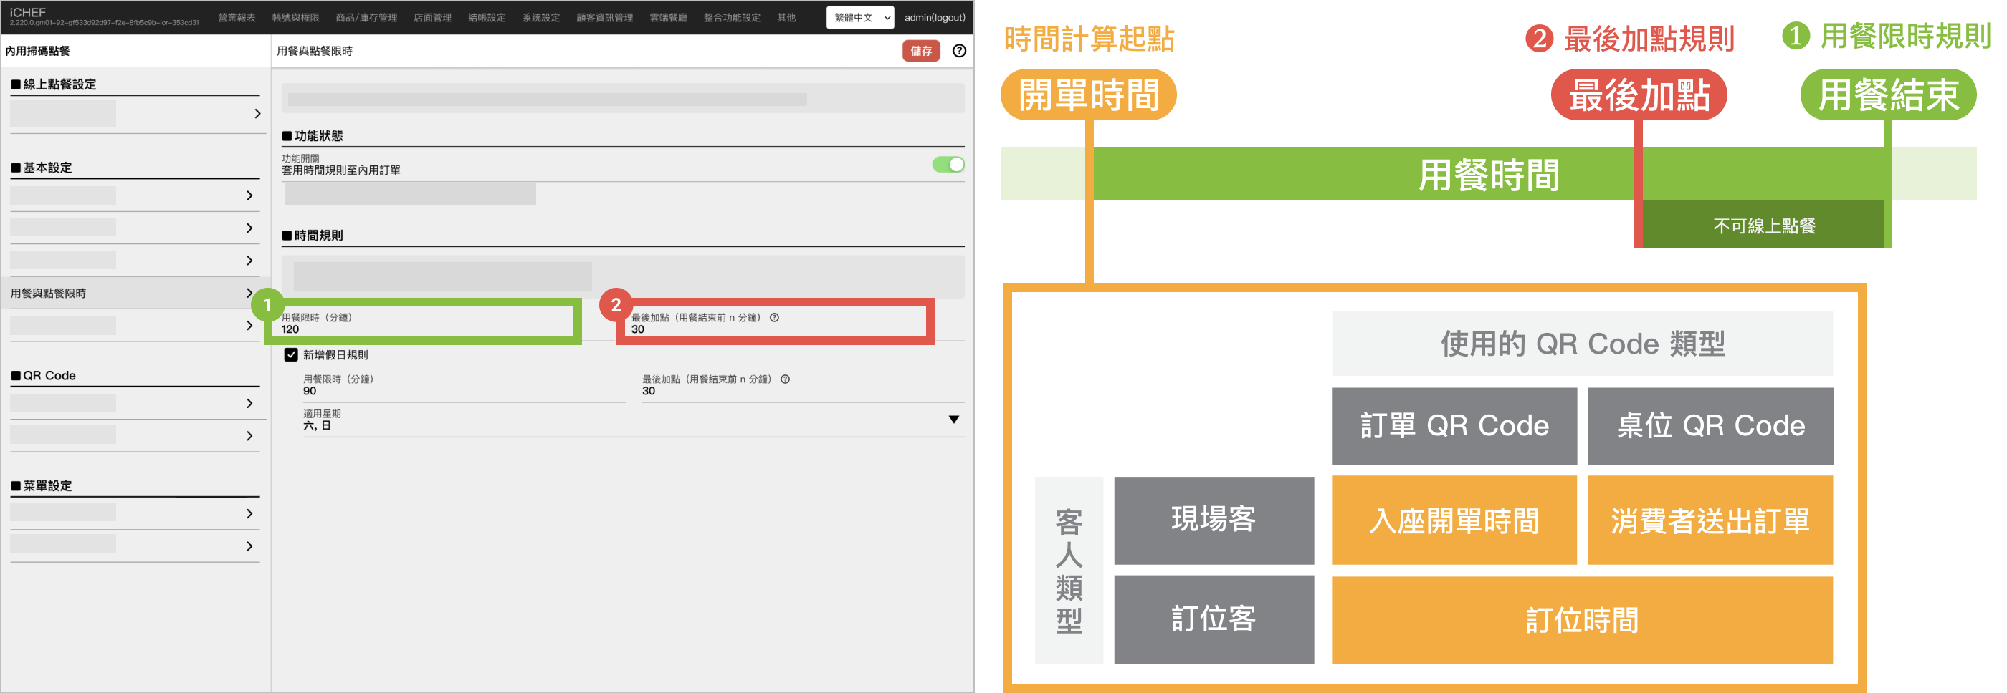Screen dimensions: 2007x693
Task: Open the 系統設定 menu
Action: pyautogui.click(x=540, y=17)
